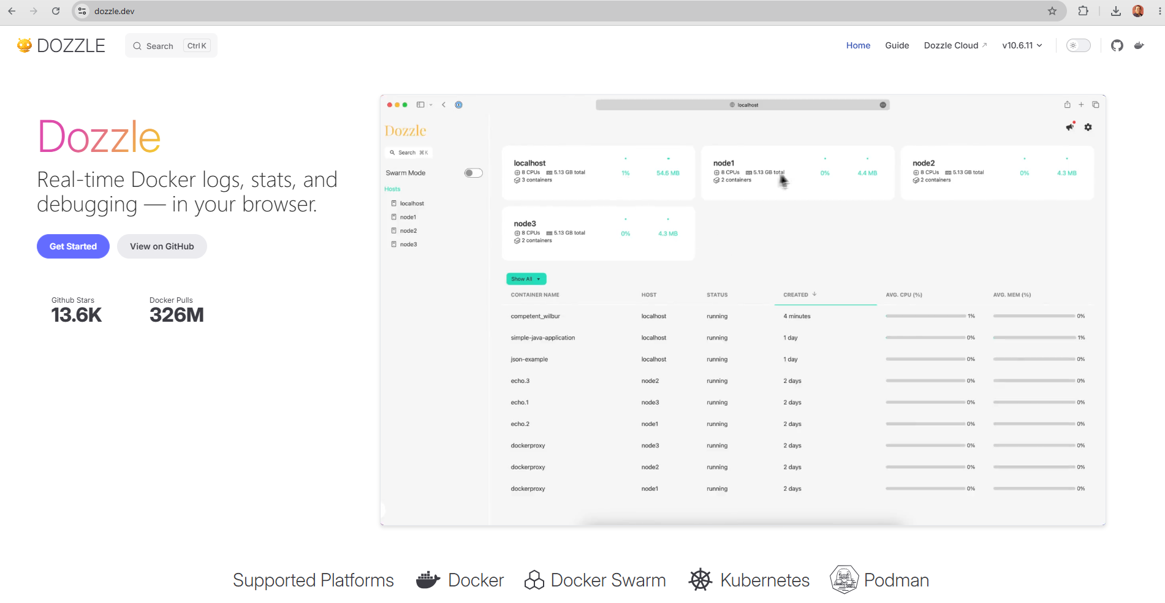
Task: Toggle the light/dark theme switch
Action: [1079, 45]
